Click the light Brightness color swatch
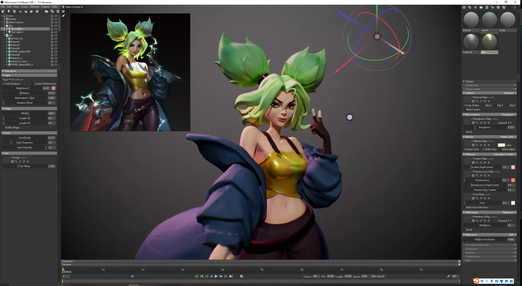522x286 pixels. [54, 88]
